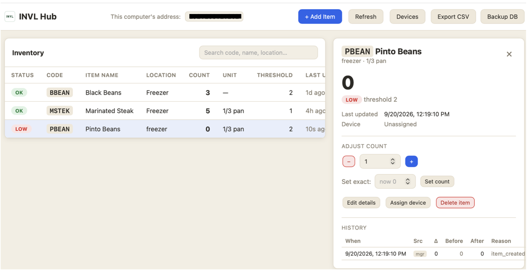This screenshot has width=527, height=270.
Task: Click the UNIT column header
Action: (230, 75)
